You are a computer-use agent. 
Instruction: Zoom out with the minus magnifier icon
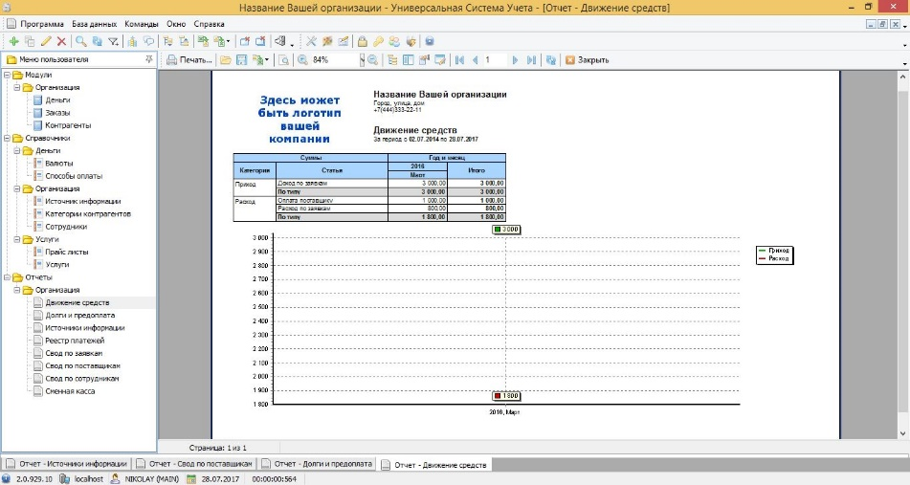[373, 59]
